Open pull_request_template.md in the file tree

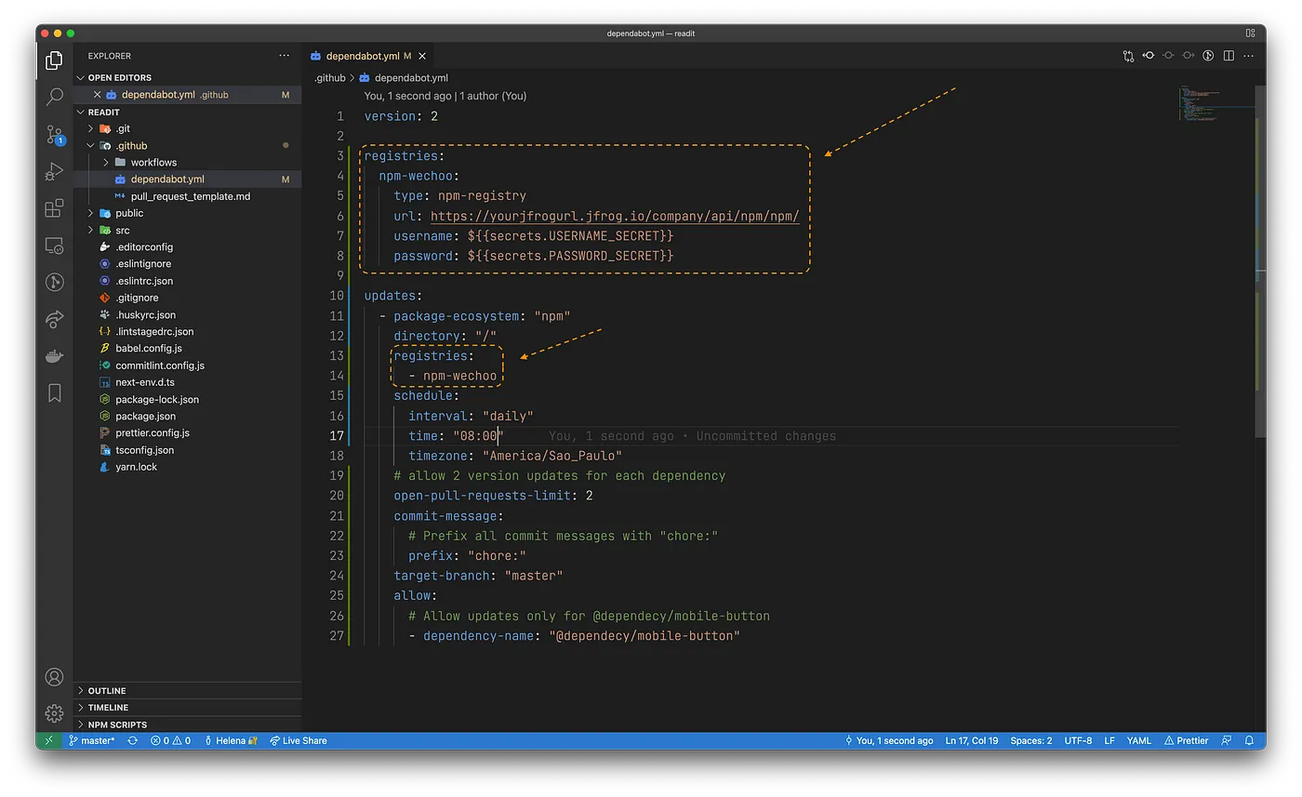[x=191, y=196]
